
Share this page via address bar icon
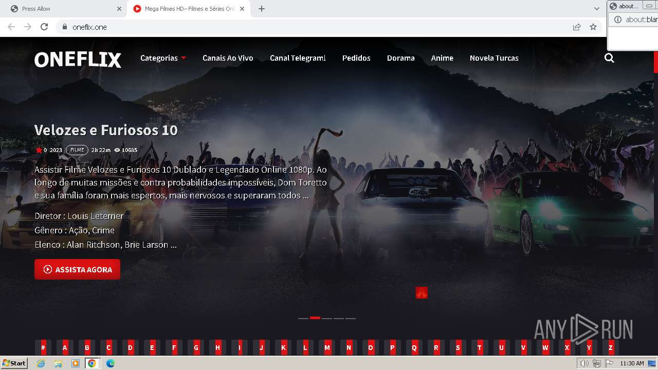577,27
